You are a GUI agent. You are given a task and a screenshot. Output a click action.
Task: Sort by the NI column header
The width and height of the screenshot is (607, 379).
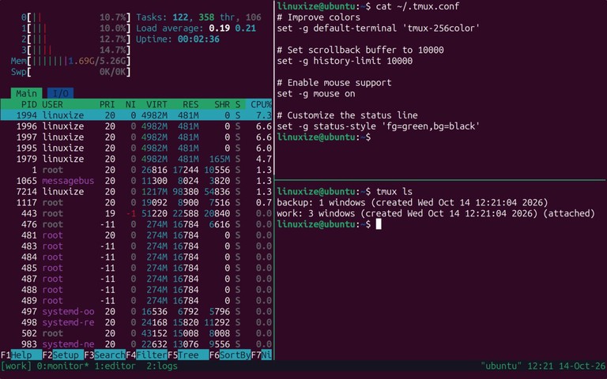[x=131, y=104]
